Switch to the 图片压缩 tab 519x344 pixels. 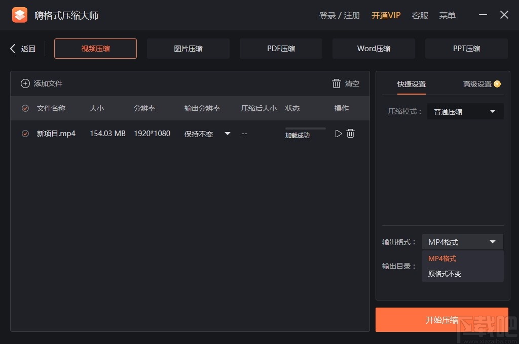188,48
